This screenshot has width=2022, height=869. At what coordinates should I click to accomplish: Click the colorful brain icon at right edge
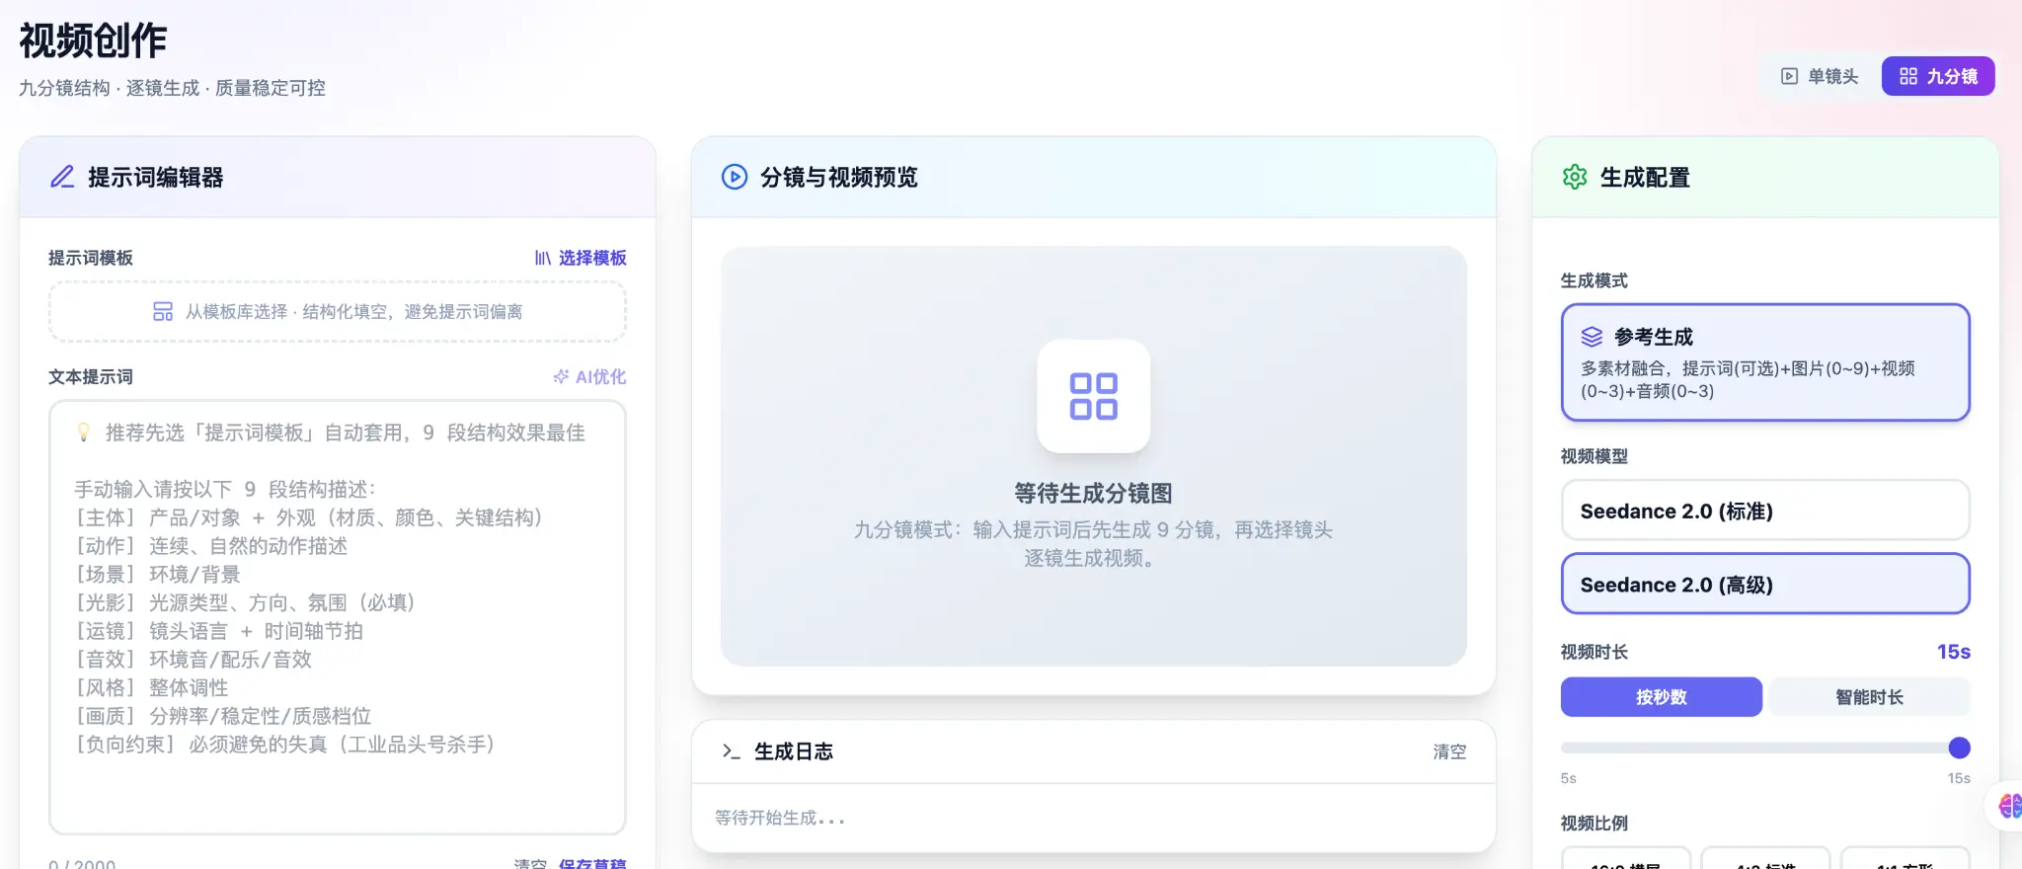point(2009,806)
